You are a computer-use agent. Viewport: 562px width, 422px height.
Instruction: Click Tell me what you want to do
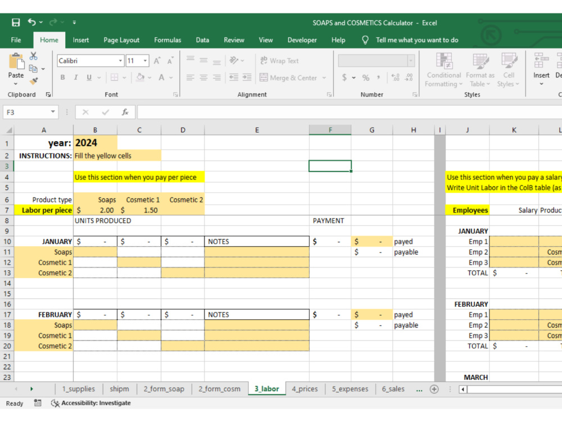(x=417, y=40)
